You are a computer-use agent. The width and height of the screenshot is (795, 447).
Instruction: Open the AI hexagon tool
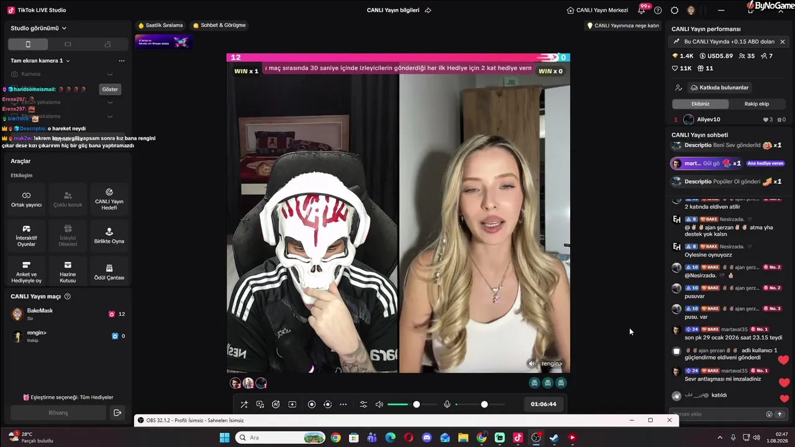276,404
